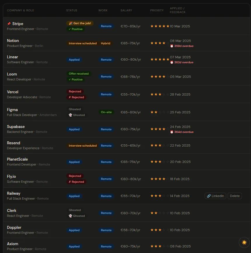
Task: Sort by the Salary column header
Action: 126,10
